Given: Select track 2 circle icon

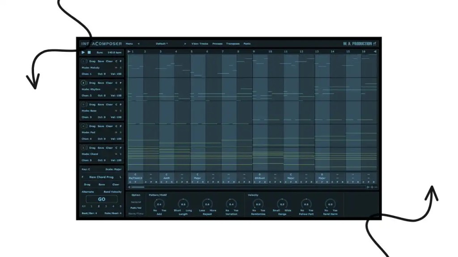Looking at the screenshot, I should click(x=83, y=83).
